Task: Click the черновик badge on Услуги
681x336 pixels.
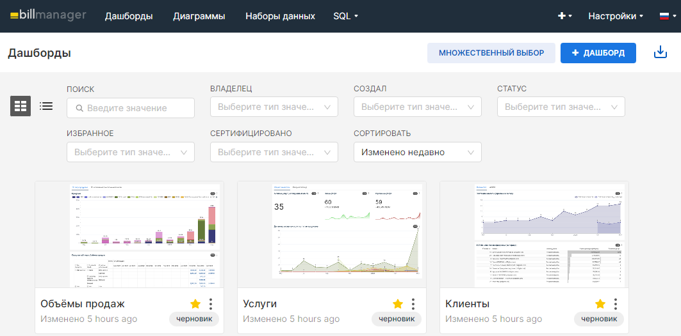Action: pos(397,319)
